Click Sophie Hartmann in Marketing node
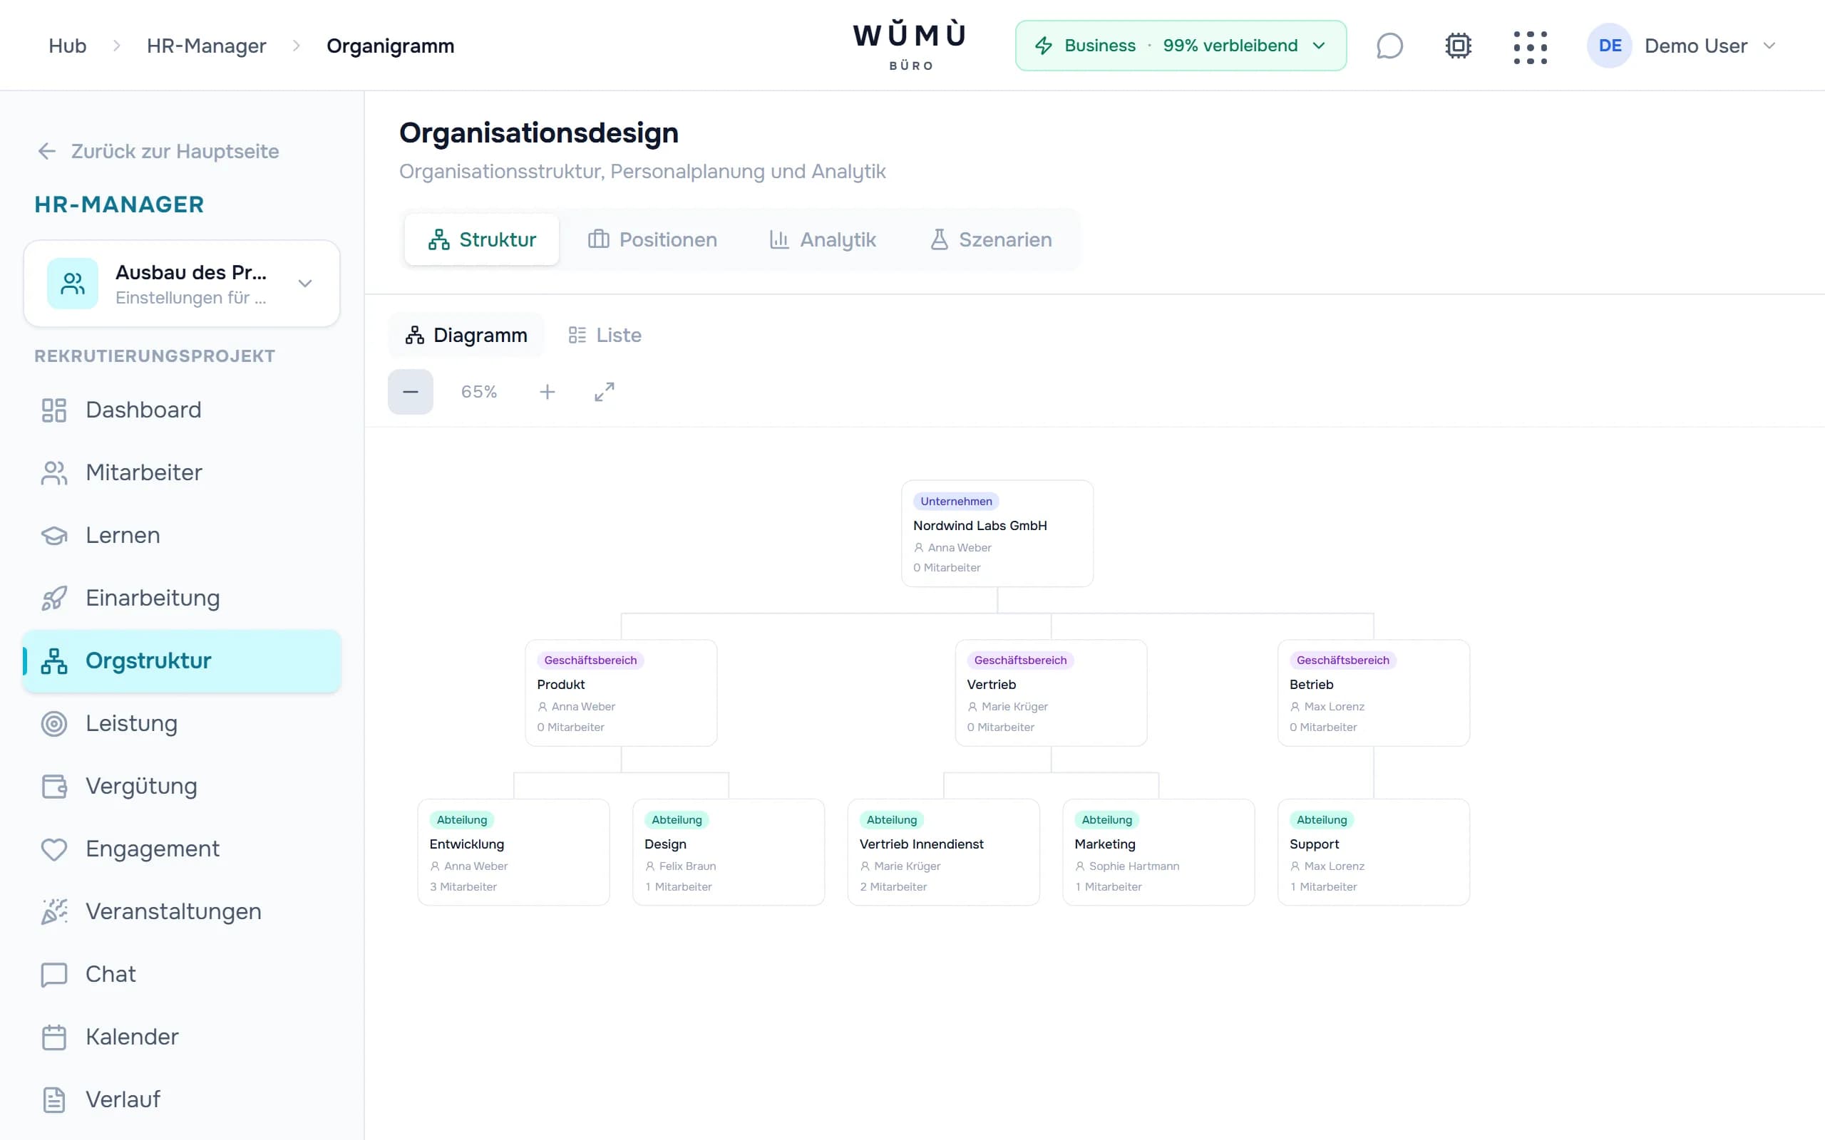The width and height of the screenshot is (1825, 1140). pyautogui.click(x=1133, y=866)
